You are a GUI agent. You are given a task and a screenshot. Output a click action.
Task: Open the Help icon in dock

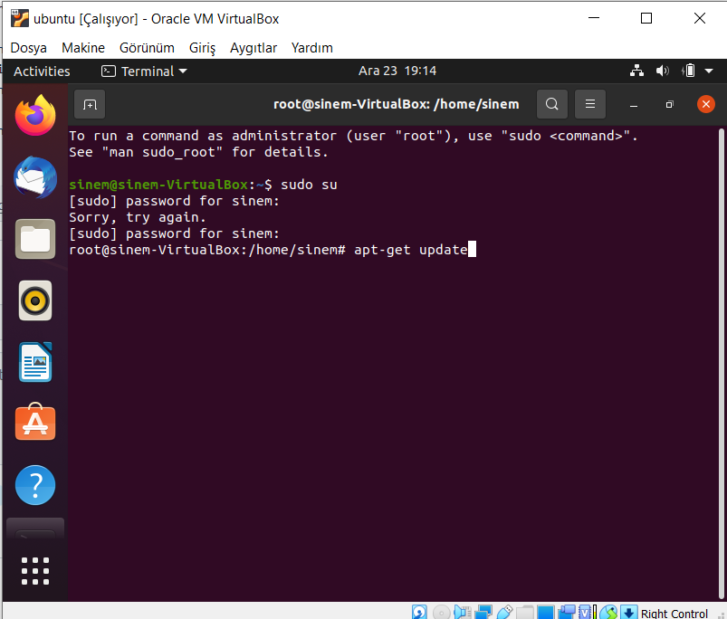pos(35,485)
